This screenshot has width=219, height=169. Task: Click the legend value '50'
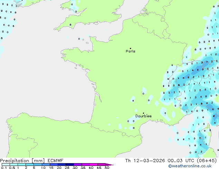(x=107, y=168)
